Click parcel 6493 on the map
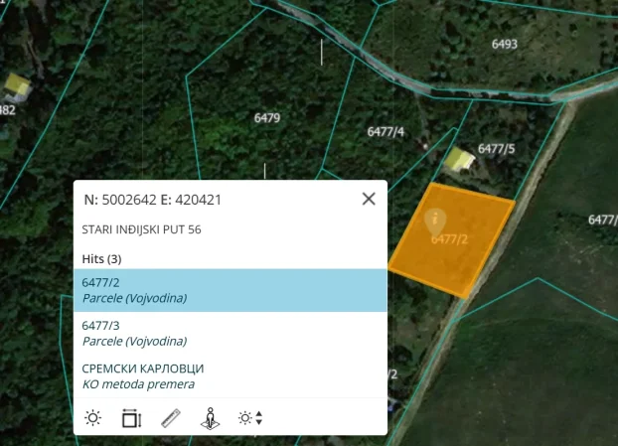The height and width of the screenshot is (446, 618). coord(505,44)
